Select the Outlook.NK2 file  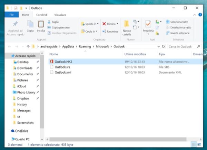[63, 62]
